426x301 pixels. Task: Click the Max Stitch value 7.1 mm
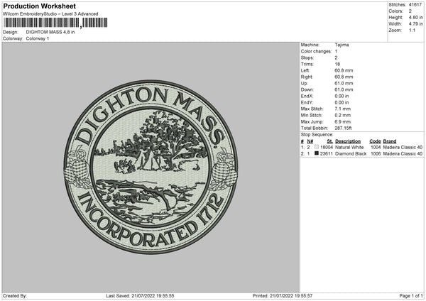click(x=343, y=109)
